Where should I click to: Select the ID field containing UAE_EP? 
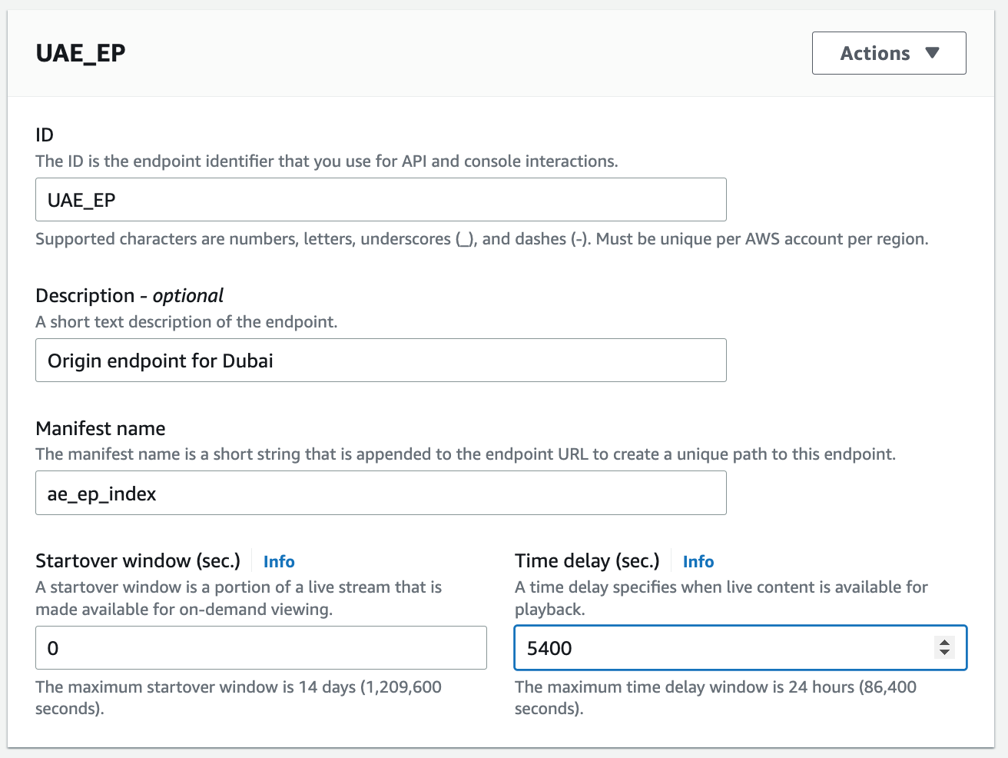(x=380, y=199)
